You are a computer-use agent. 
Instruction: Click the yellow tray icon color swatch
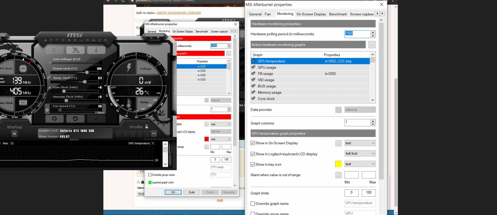(339, 164)
